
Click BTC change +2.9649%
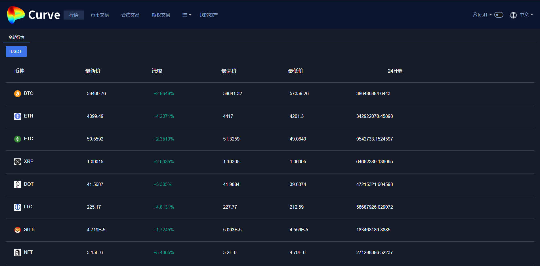[x=164, y=94]
